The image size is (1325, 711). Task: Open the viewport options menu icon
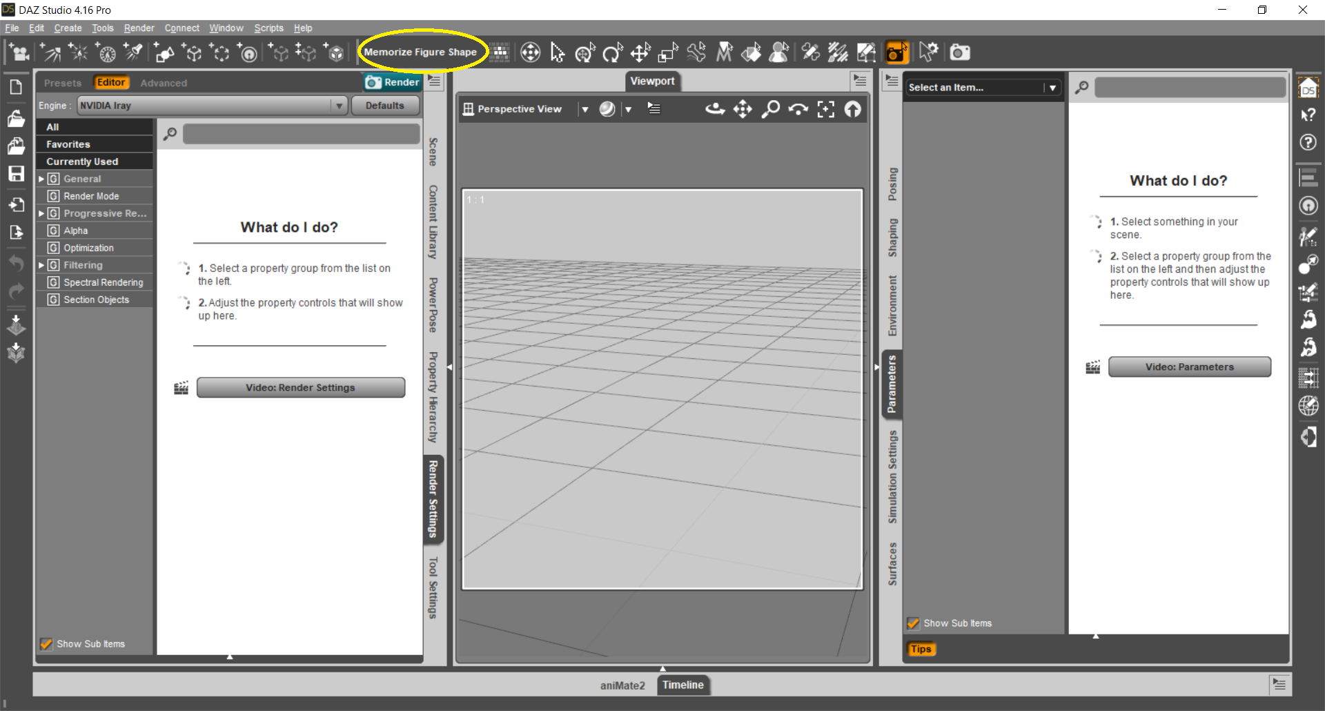pyautogui.click(x=654, y=108)
